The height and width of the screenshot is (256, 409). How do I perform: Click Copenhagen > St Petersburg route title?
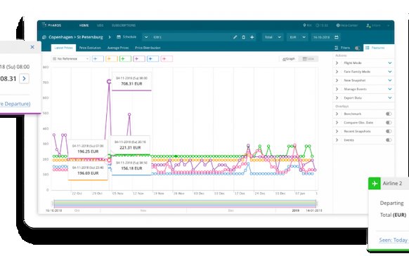tap(76, 37)
